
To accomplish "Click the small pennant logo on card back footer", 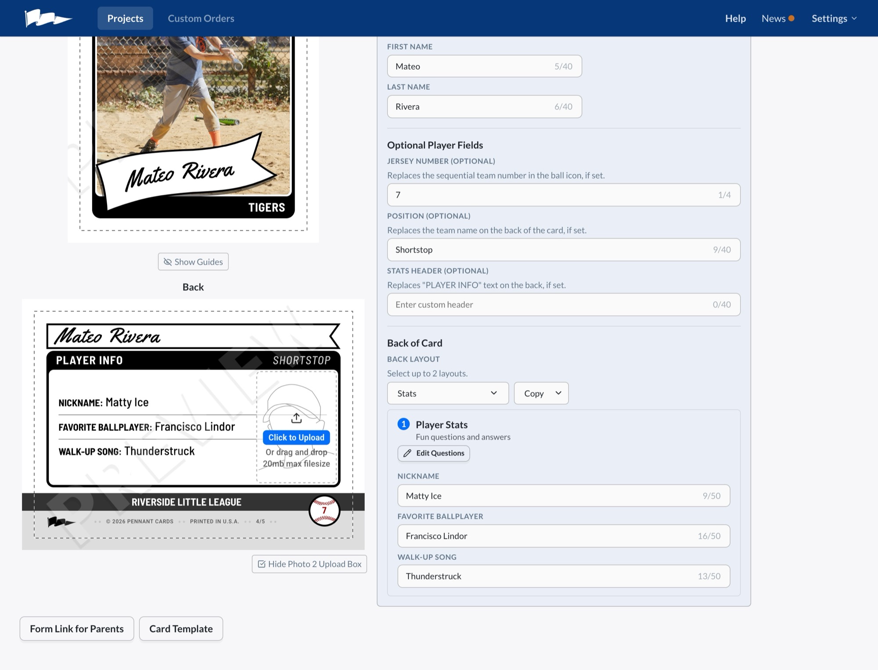I will tap(61, 522).
